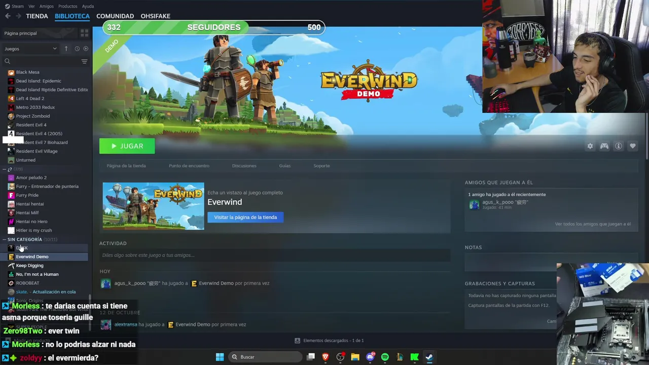
Task: Open the TIENDA tab
Action: point(37,16)
